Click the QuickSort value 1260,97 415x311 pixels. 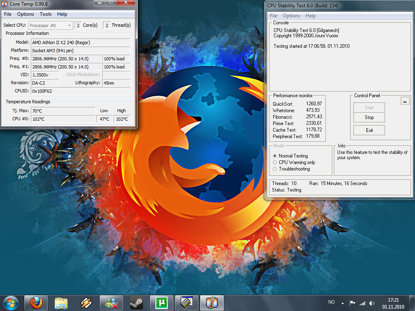pos(314,104)
